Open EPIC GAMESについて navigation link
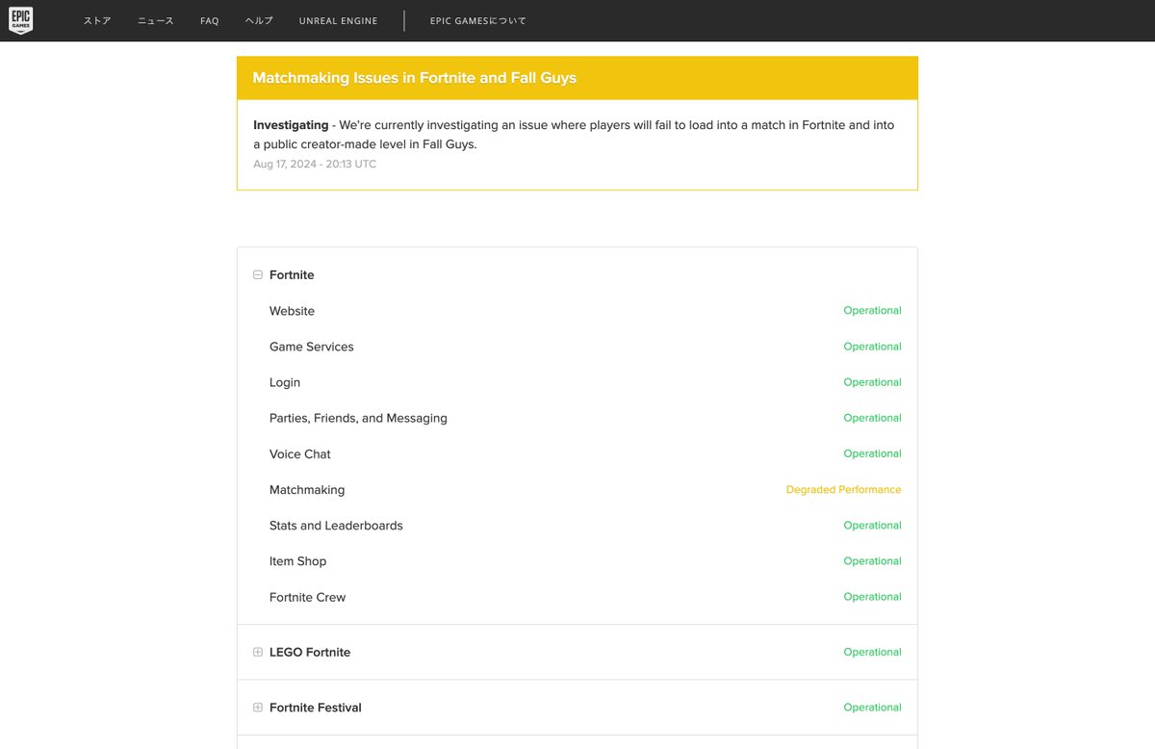The height and width of the screenshot is (749, 1155). coord(478,21)
